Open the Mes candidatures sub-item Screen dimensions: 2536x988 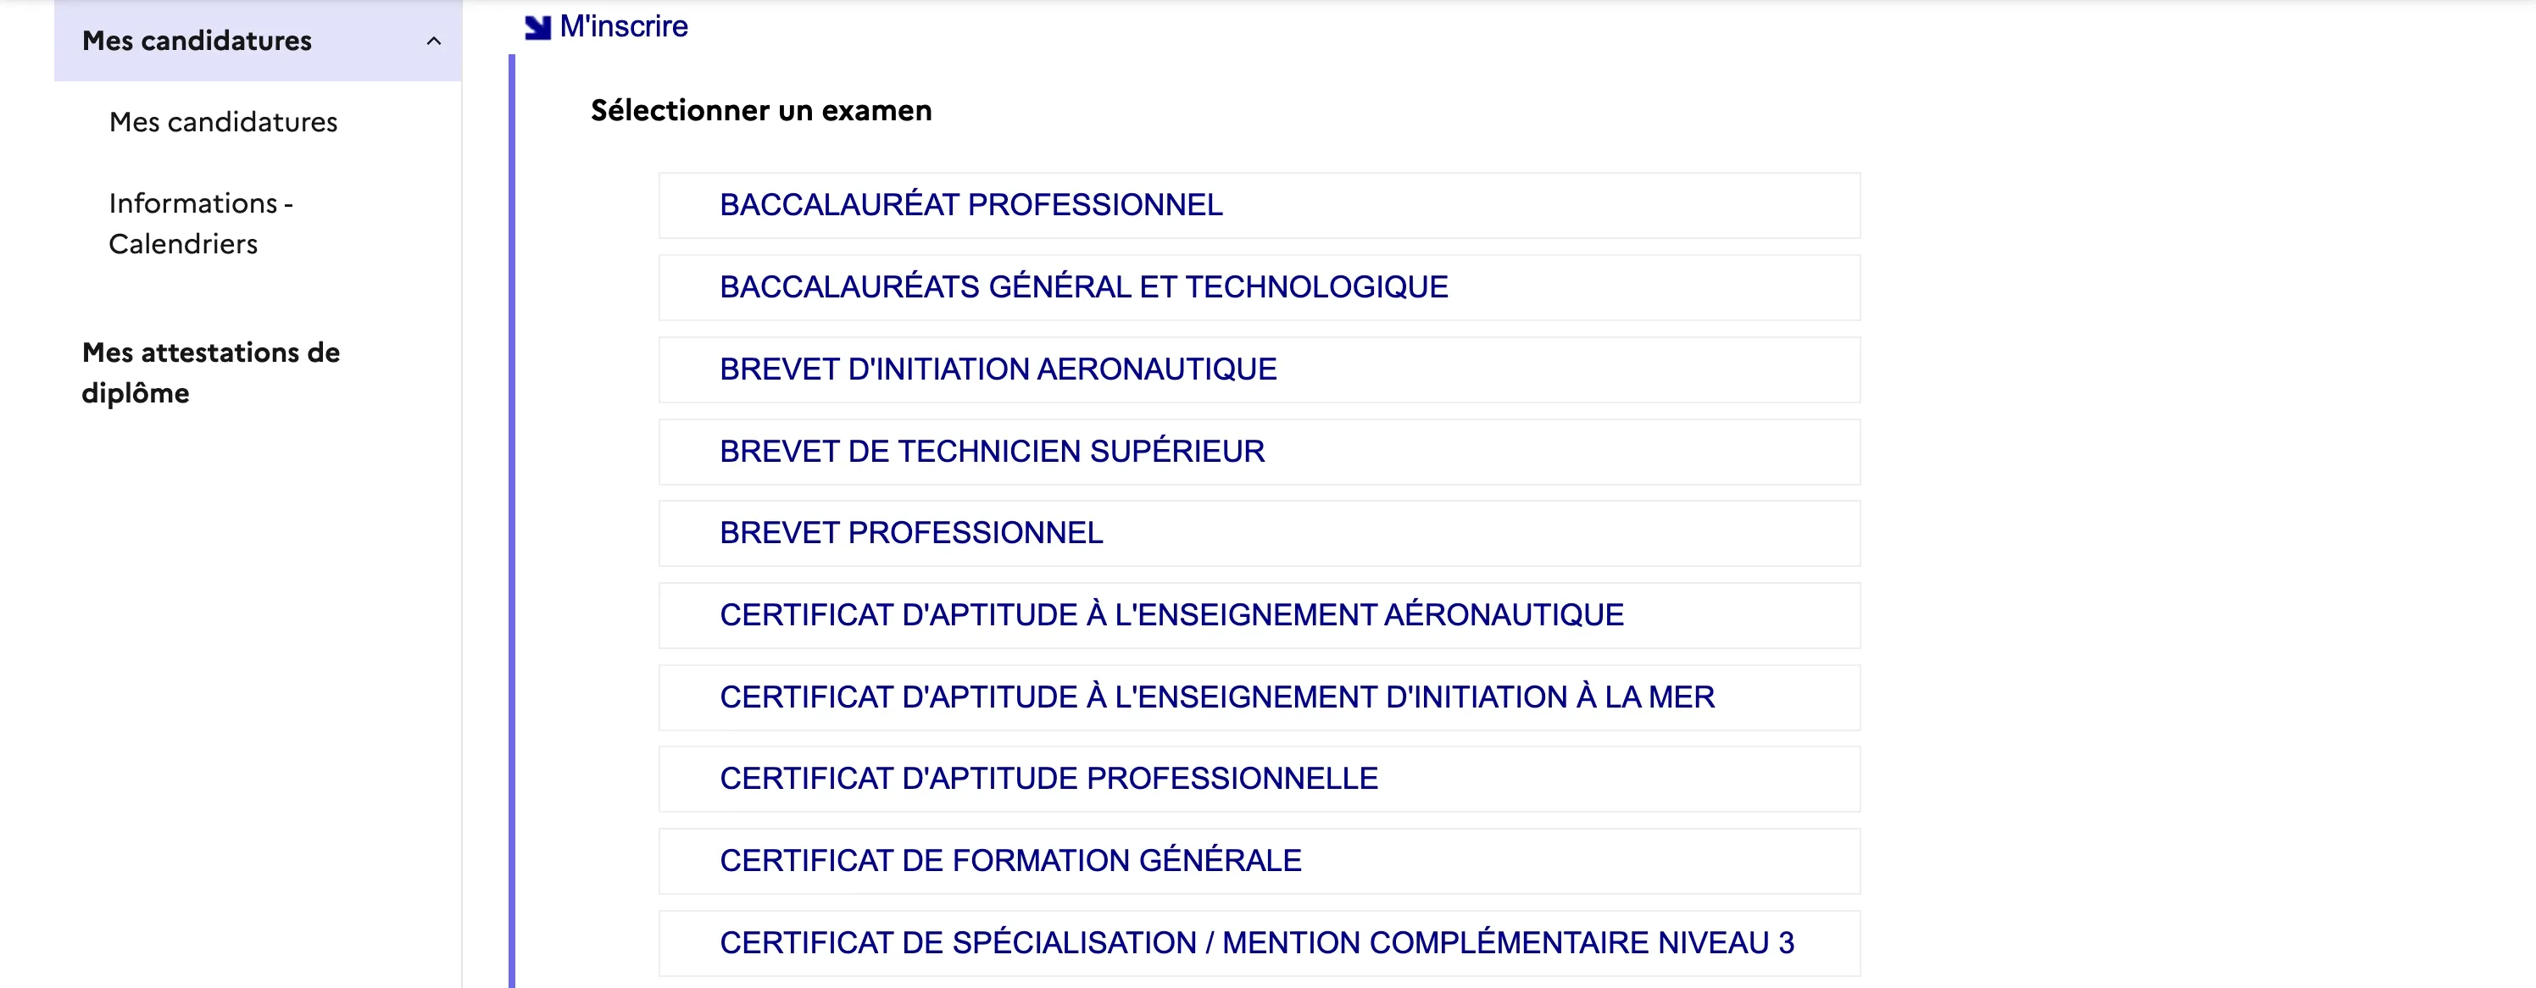point(224,122)
